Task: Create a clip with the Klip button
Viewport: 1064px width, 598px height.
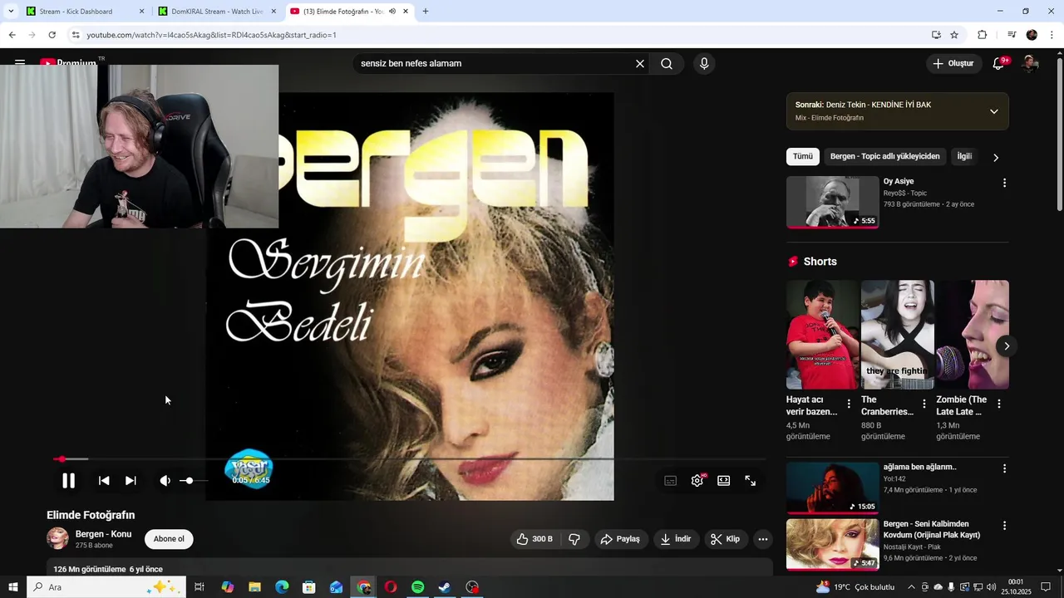Action: coord(725,539)
